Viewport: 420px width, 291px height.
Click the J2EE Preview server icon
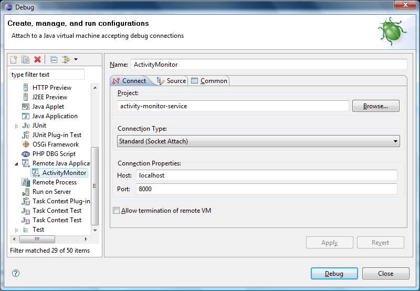26,97
